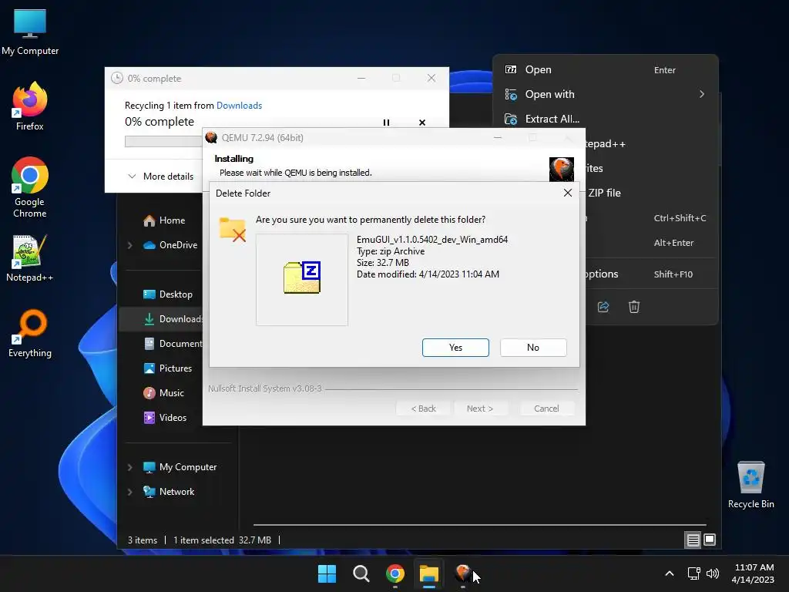The height and width of the screenshot is (592, 789).
Task: Expand Network tree node
Action: click(x=129, y=492)
